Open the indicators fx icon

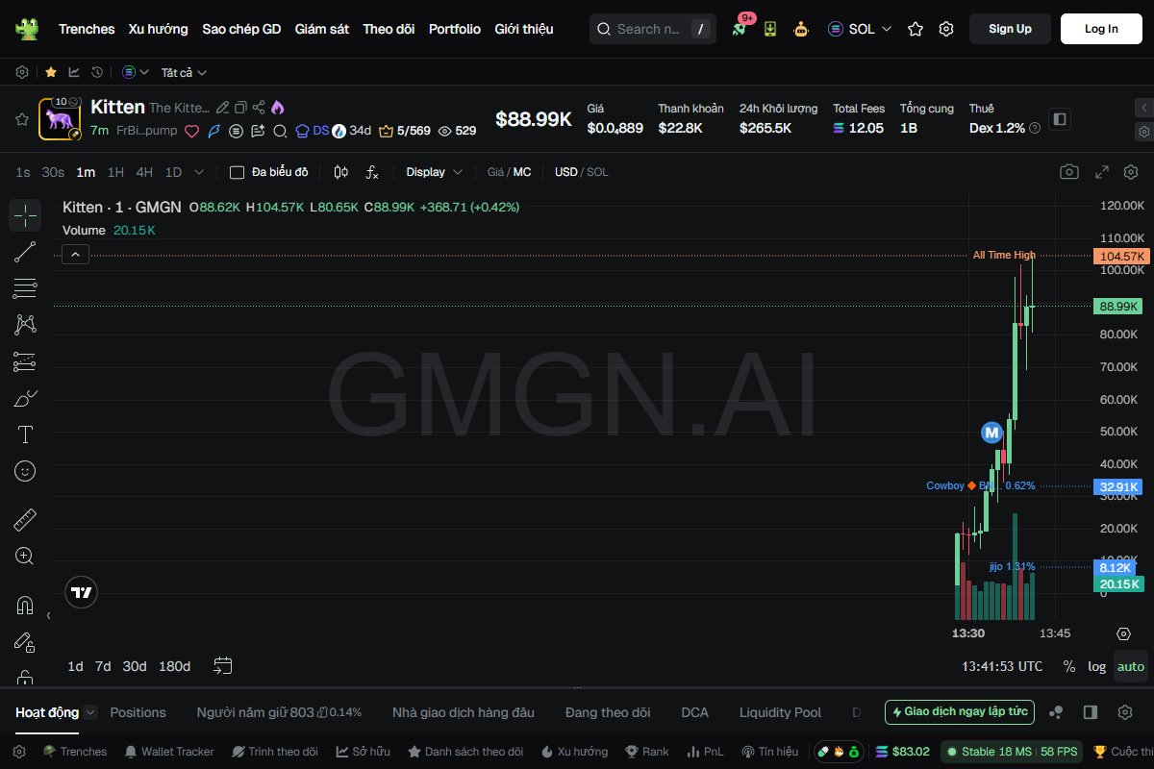coord(372,172)
